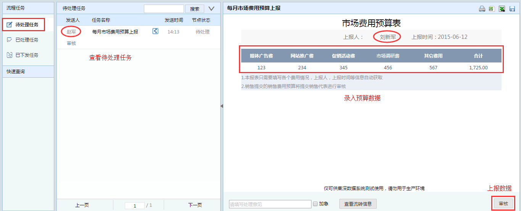Open 待处理任务 in the sidebar
The height and width of the screenshot is (211, 521).
[27, 25]
